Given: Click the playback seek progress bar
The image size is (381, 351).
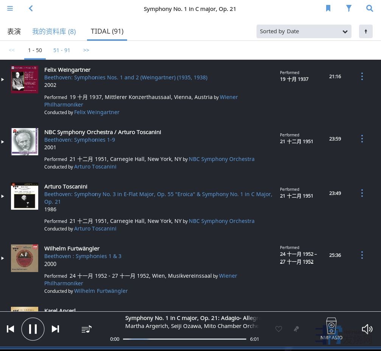Looking at the screenshot, I should point(184,339).
